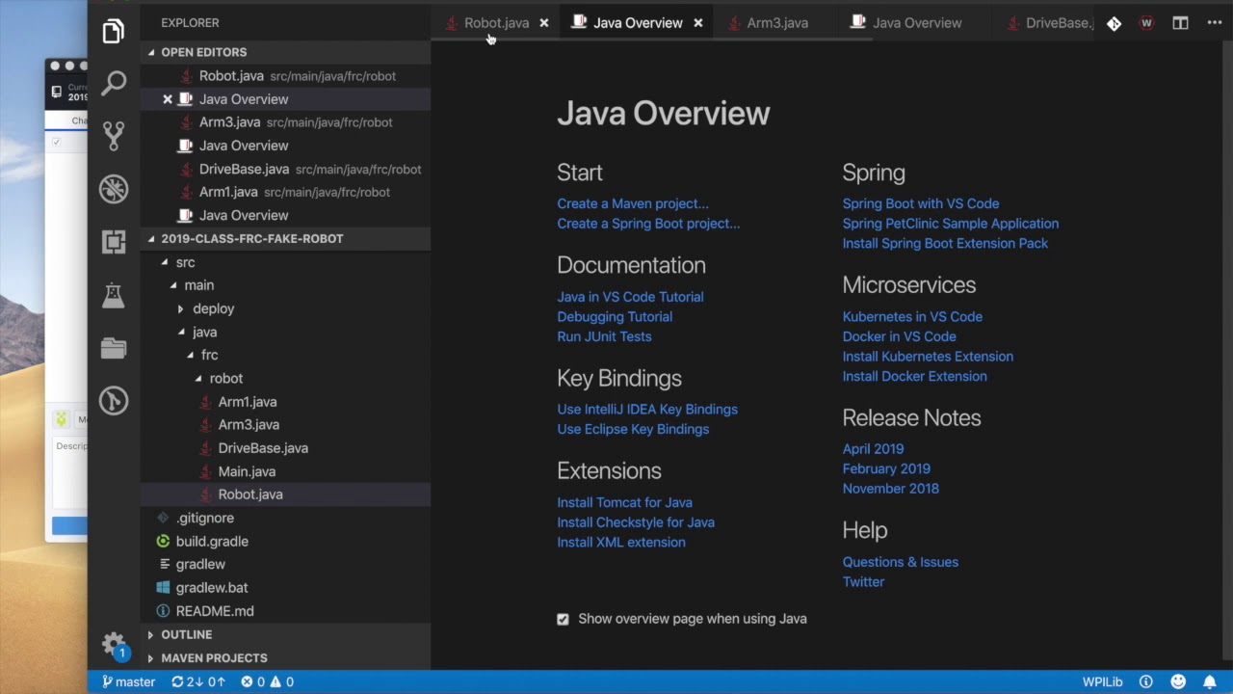Switch to the Robot.java tab
Screen dimensions: 1233x694
(496, 23)
